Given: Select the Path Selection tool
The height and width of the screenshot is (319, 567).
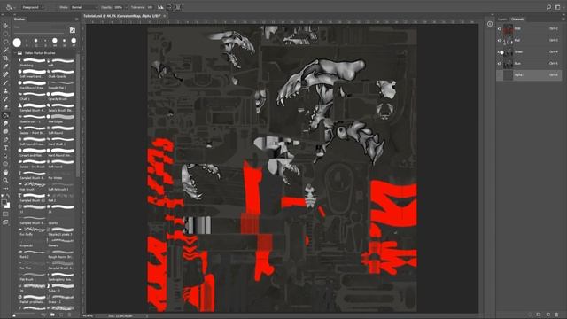Looking at the screenshot, I should (x=5, y=156).
